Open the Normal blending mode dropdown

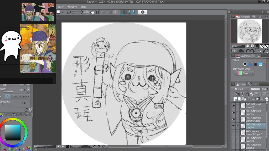240,89
